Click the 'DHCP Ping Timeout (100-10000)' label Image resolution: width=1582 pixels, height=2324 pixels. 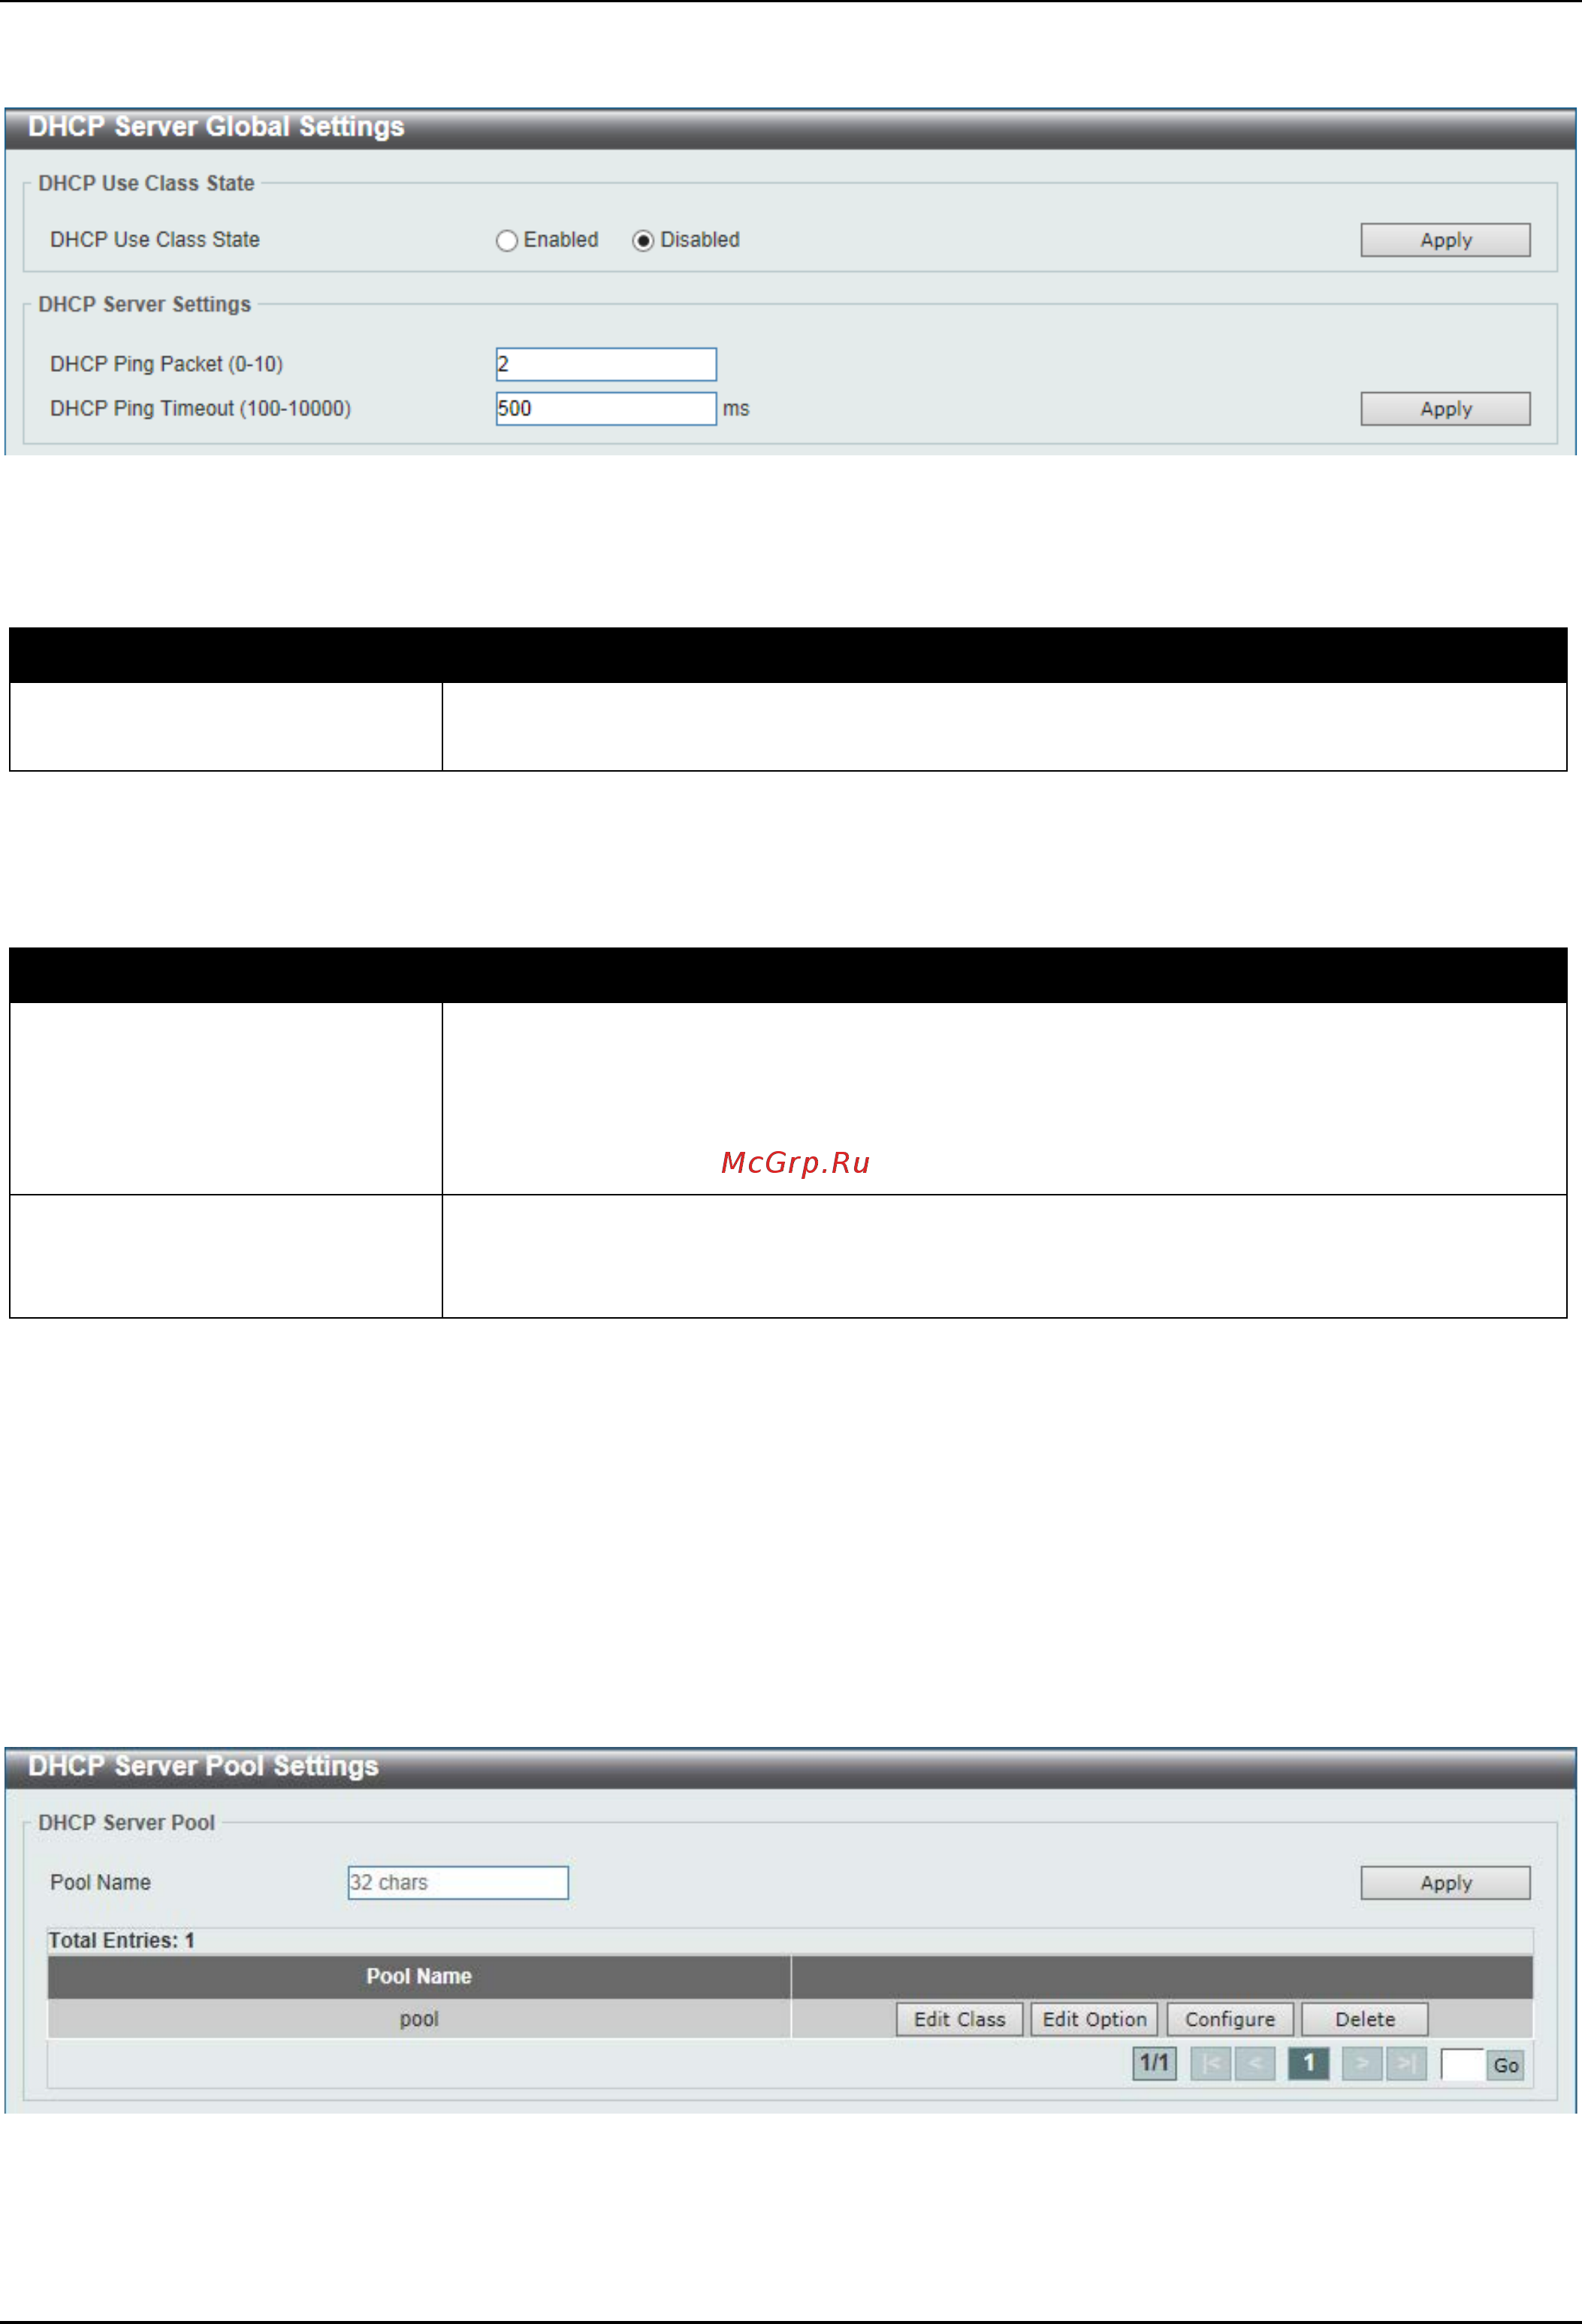pyautogui.click(x=200, y=408)
